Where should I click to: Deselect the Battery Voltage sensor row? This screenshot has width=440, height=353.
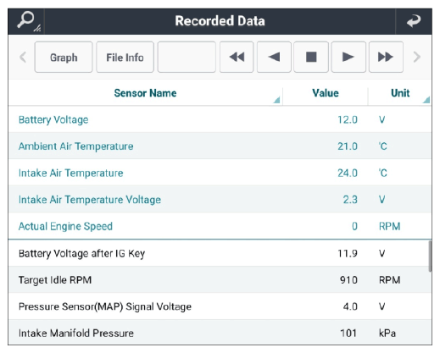[220, 119]
